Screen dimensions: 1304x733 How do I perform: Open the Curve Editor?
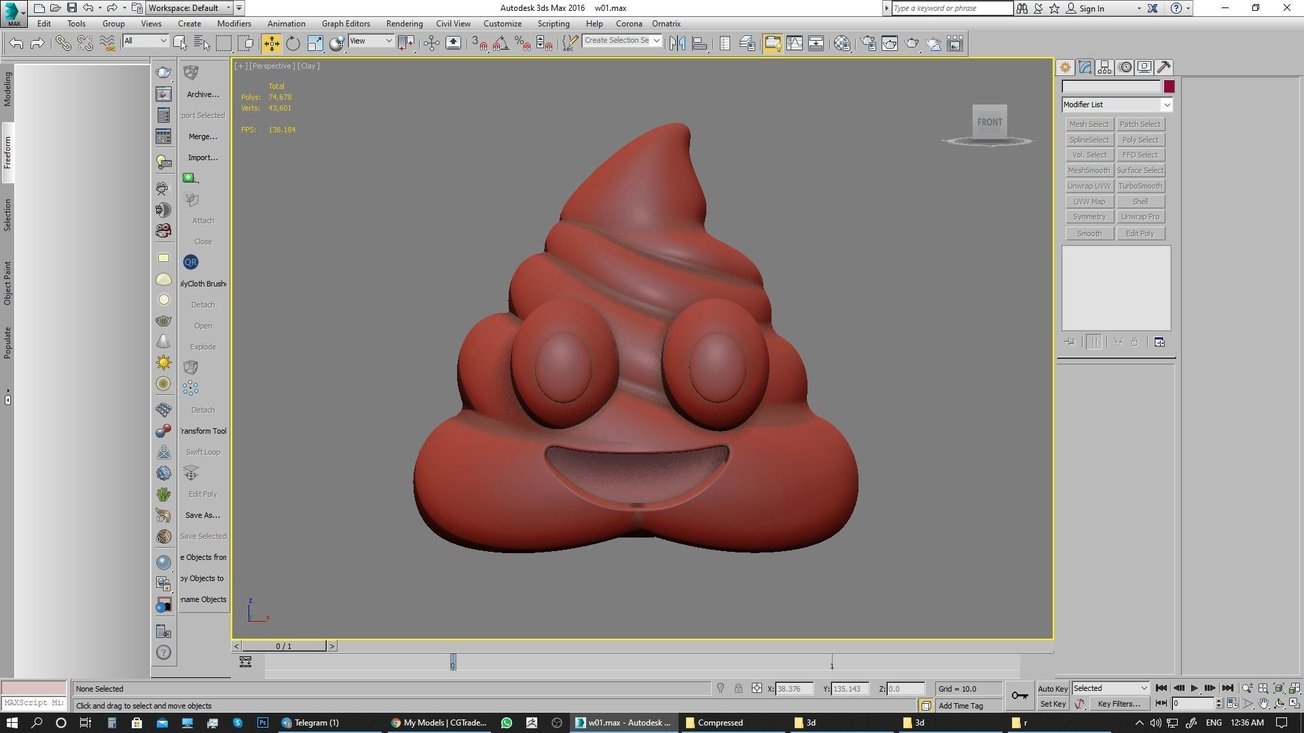(795, 43)
